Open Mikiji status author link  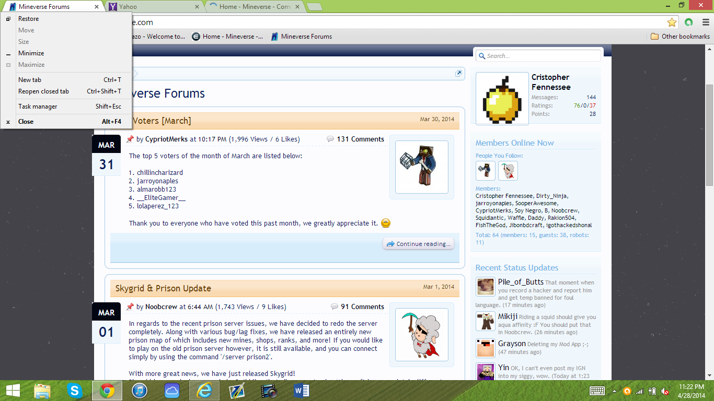[508, 316]
